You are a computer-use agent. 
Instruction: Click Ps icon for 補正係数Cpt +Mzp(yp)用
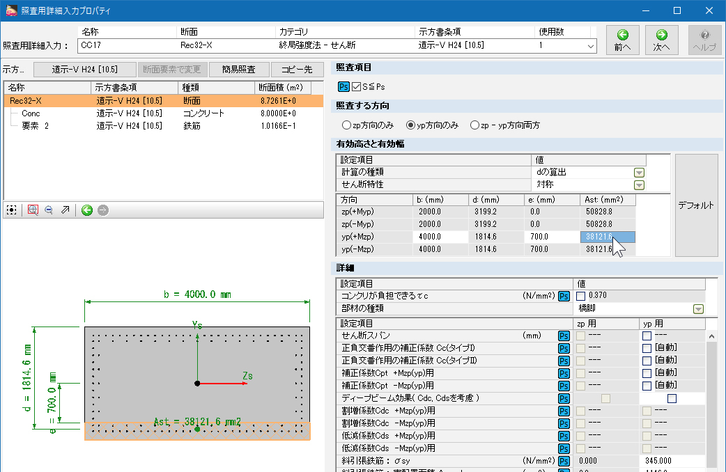pyautogui.click(x=564, y=373)
